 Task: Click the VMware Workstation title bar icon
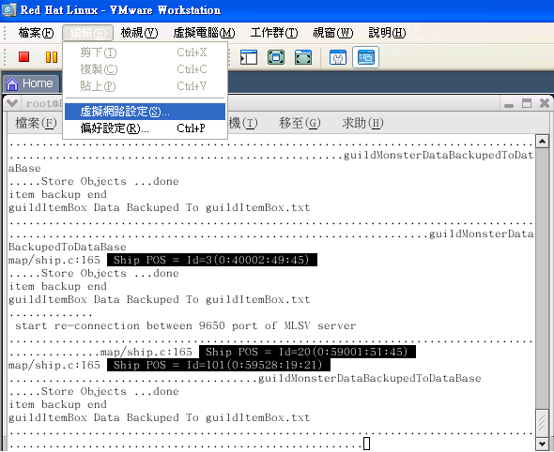pyautogui.click(x=8, y=9)
